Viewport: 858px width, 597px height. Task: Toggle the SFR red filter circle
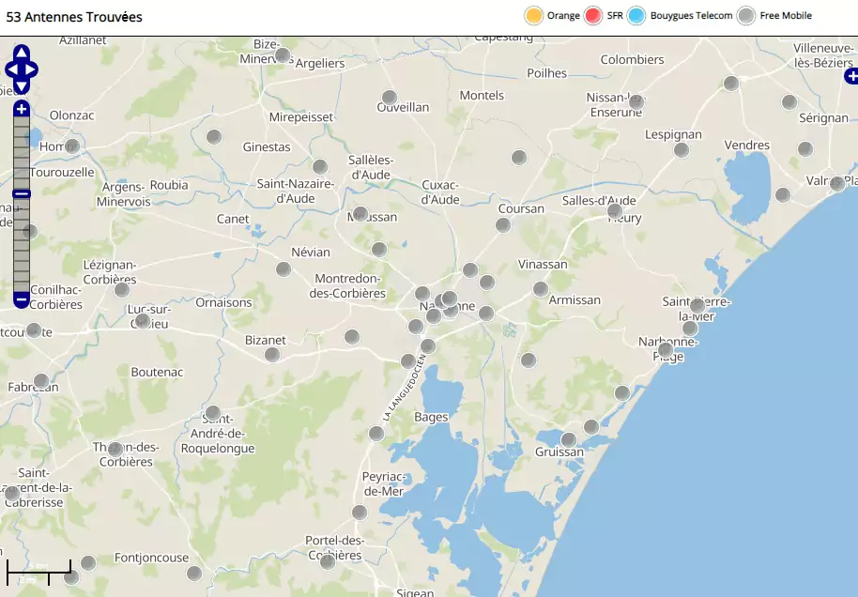coord(593,16)
